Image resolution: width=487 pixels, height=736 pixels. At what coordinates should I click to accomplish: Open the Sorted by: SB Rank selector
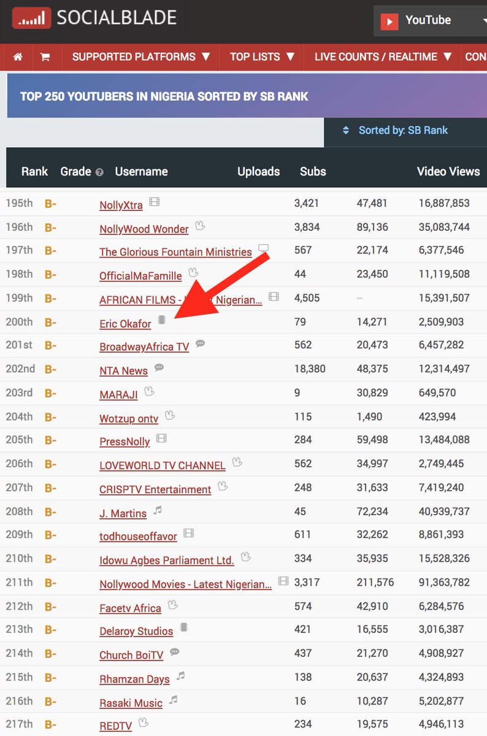(x=405, y=131)
